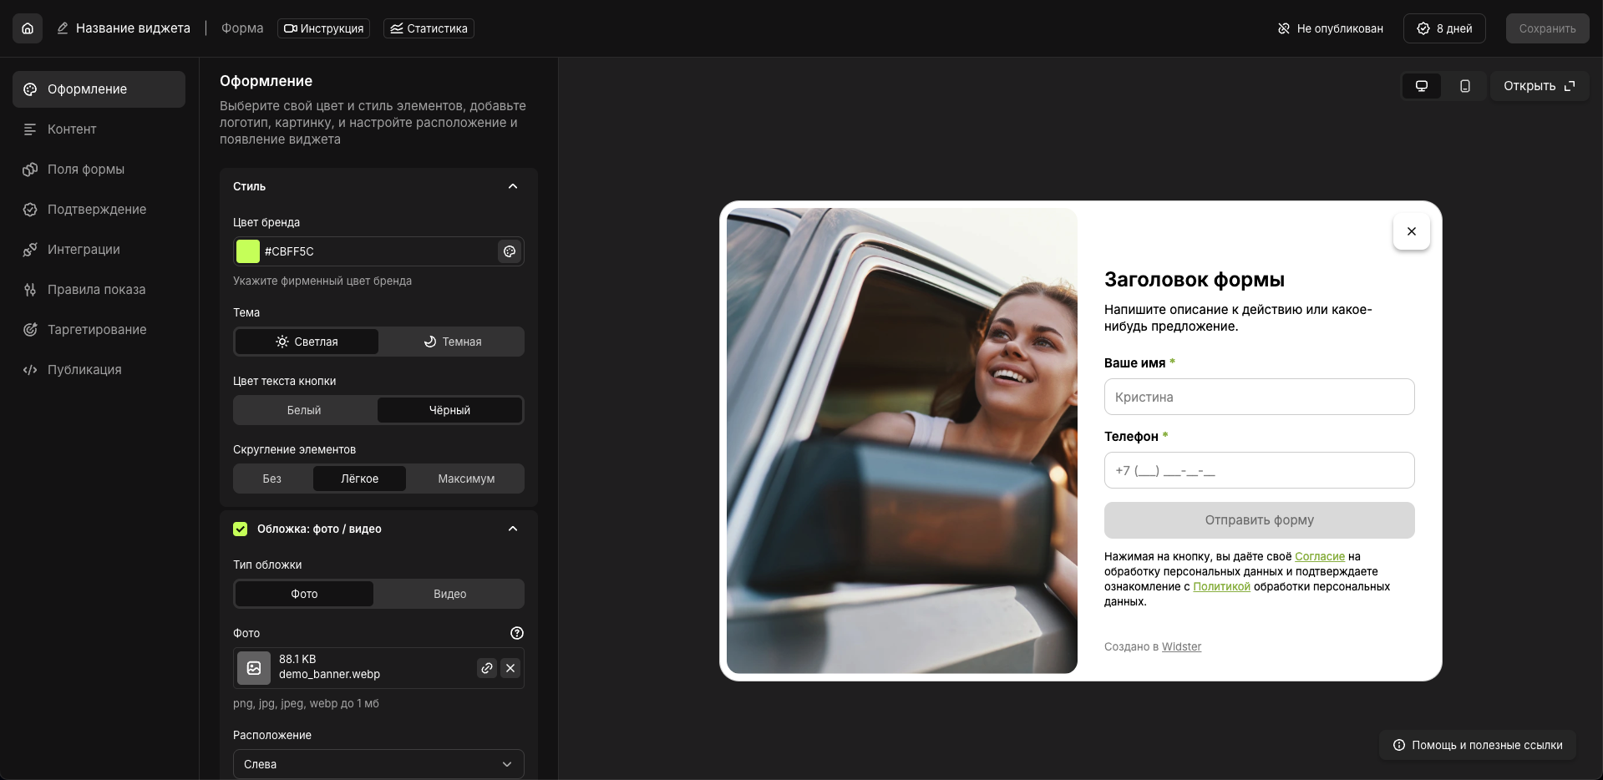Screen dimensions: 1603x780
Task: Click the Открыть button
Action: coord(1540,86)
